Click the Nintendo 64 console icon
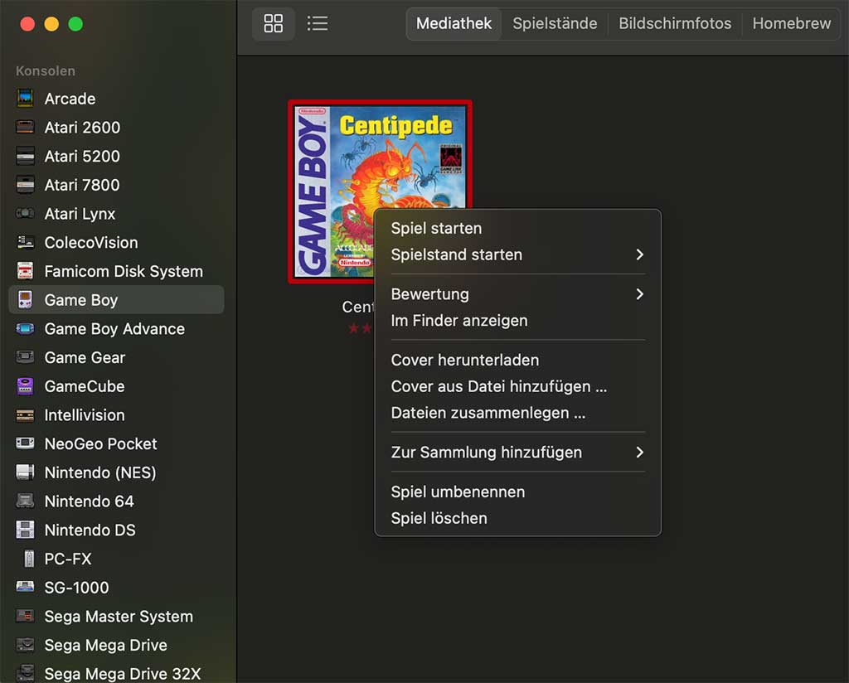Viewport: 849px width, 683px height. click(25, 501)
